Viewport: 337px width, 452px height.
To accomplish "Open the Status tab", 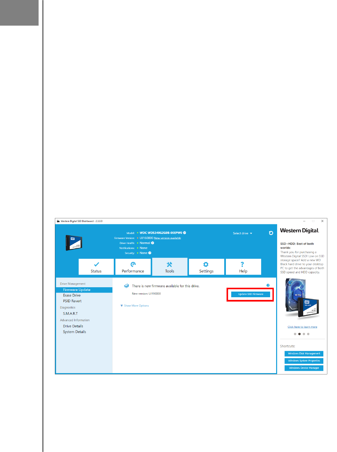I will click(x=96, y=267).
